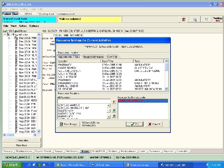
Task: Click the All signed notes folder icon
Action: coord(9,35)
